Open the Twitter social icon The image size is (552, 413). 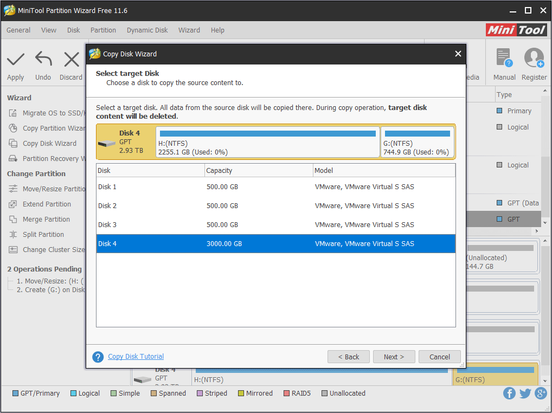[x=525, y=393]
